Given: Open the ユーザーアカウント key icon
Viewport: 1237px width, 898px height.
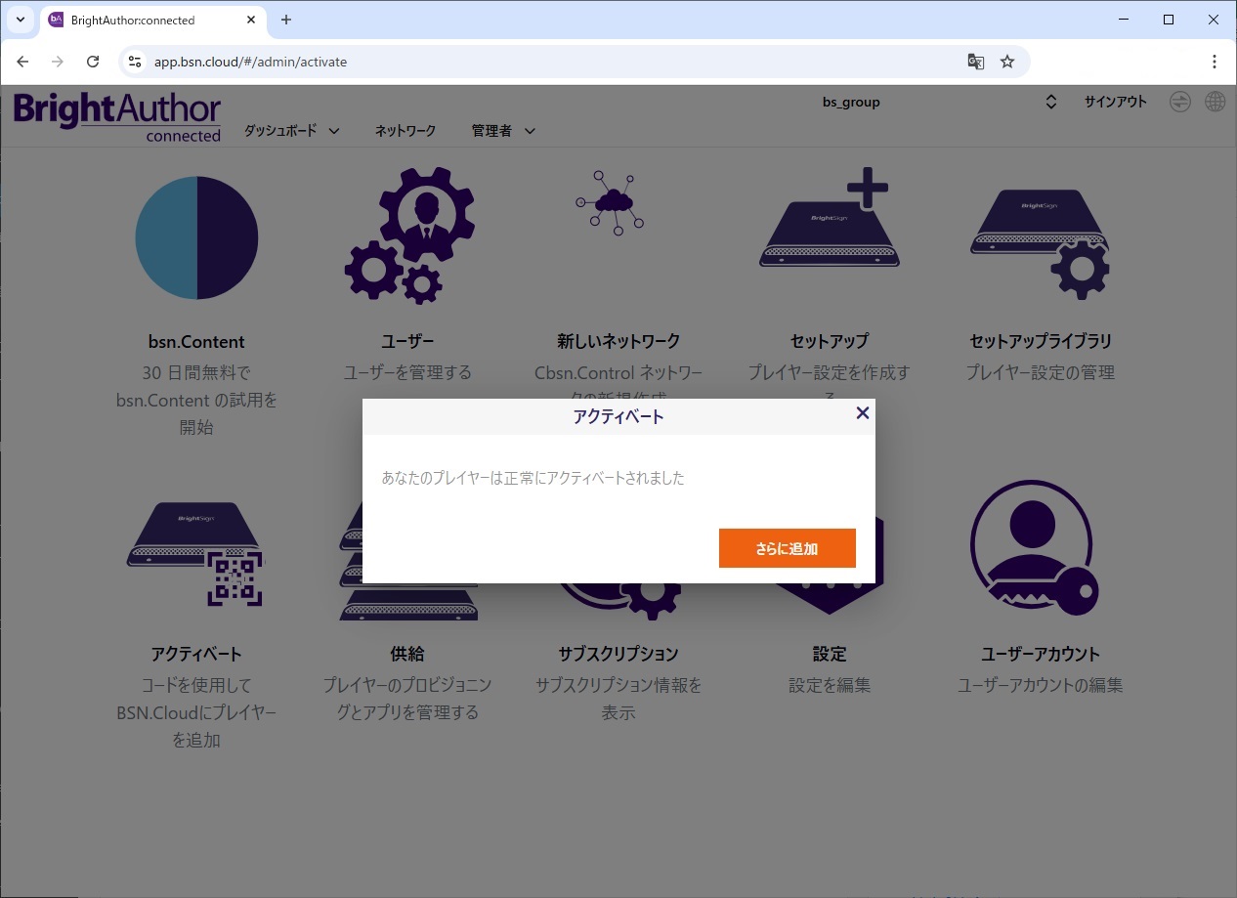Looking at the screenshot, I should pos(1035,547).
